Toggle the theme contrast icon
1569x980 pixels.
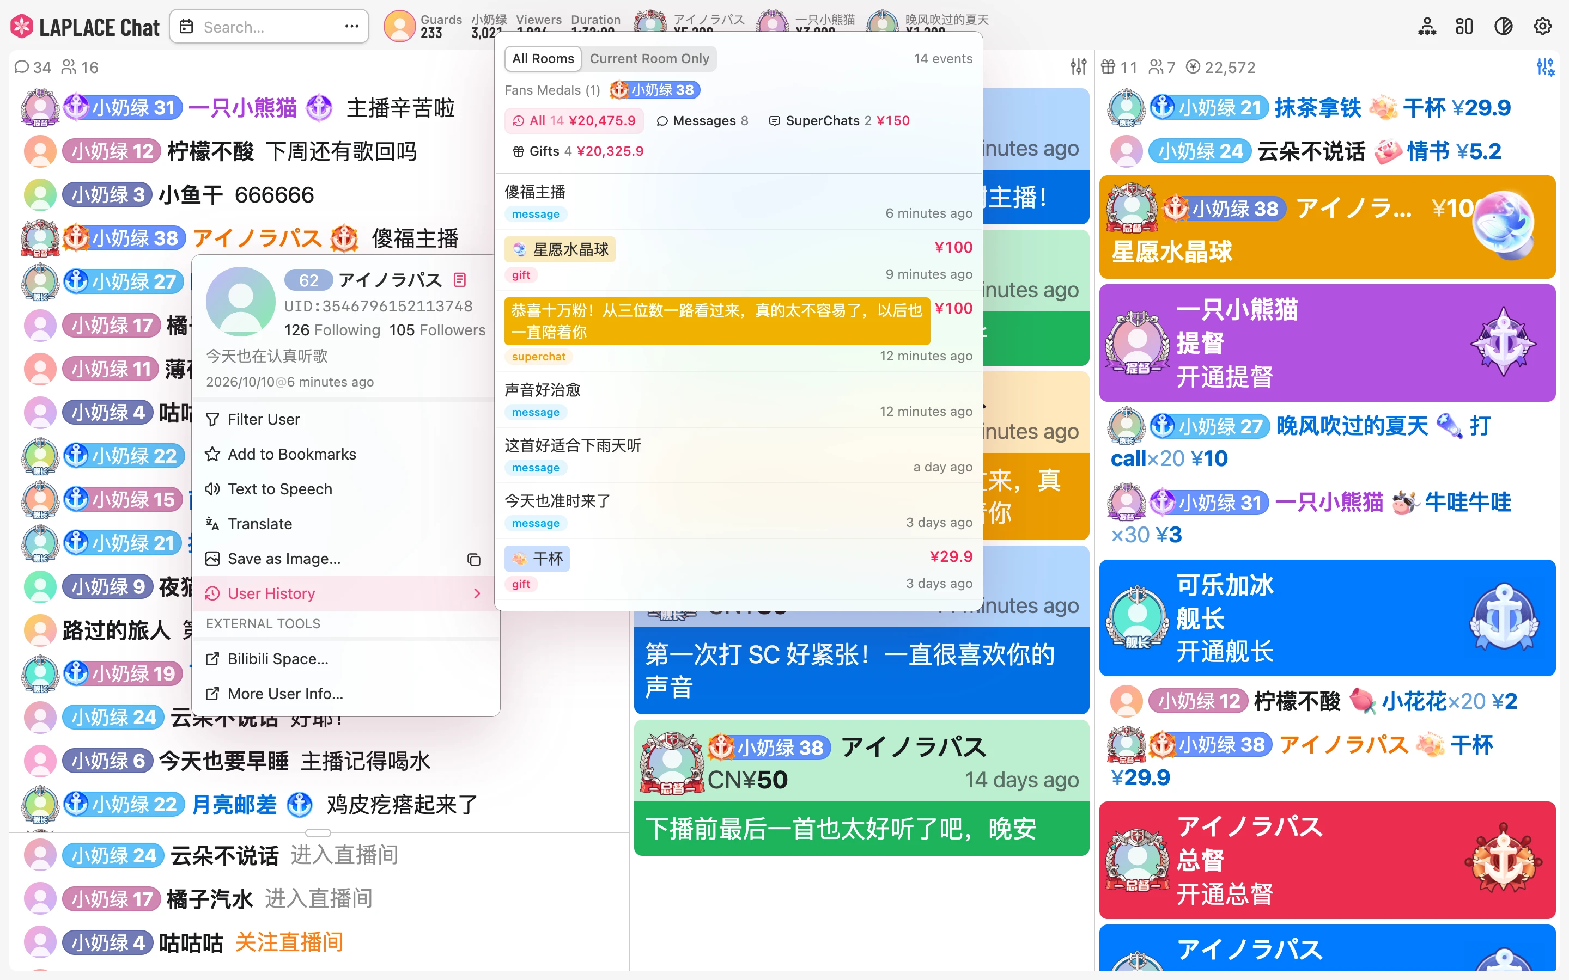pyautogui.click(x=1503, y=27)
